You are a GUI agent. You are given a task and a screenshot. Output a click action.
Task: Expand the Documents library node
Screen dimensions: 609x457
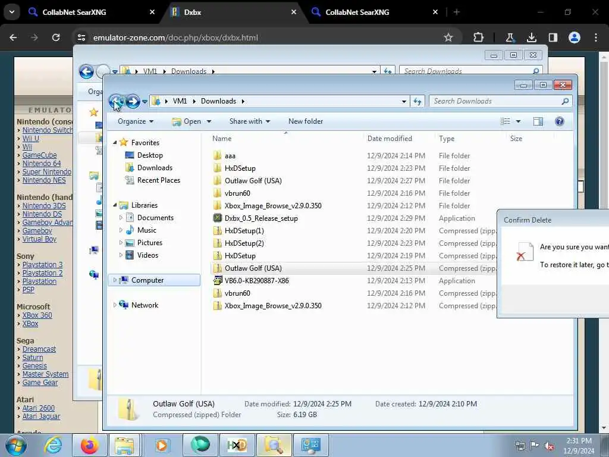121,218
